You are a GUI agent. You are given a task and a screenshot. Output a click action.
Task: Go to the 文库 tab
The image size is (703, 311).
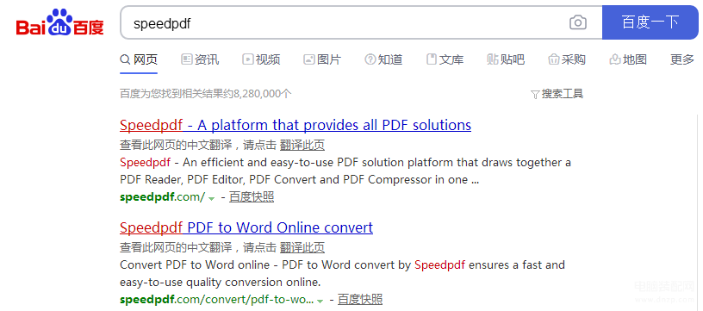click(x=445, y=59)
